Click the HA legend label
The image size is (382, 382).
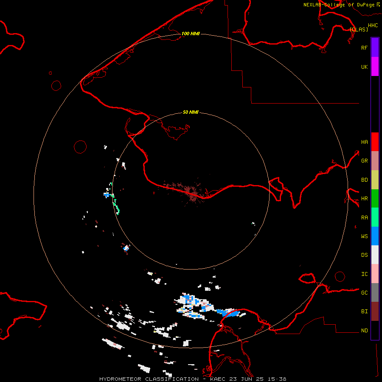coord(364,142)
